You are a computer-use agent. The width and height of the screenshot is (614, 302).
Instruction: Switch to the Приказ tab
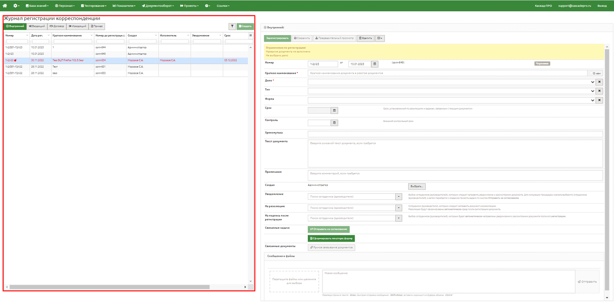(x=97, y=26)
